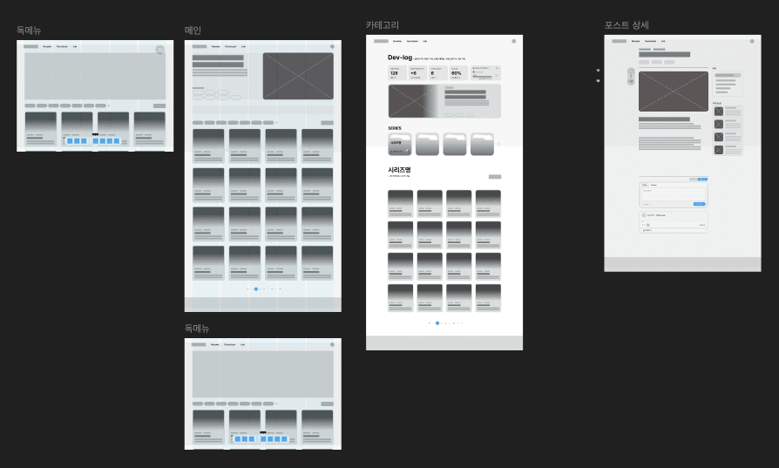The image size is (779, 468).
Task: Click the comment text input area in 포스트 상세
Action: click(673, 194)
